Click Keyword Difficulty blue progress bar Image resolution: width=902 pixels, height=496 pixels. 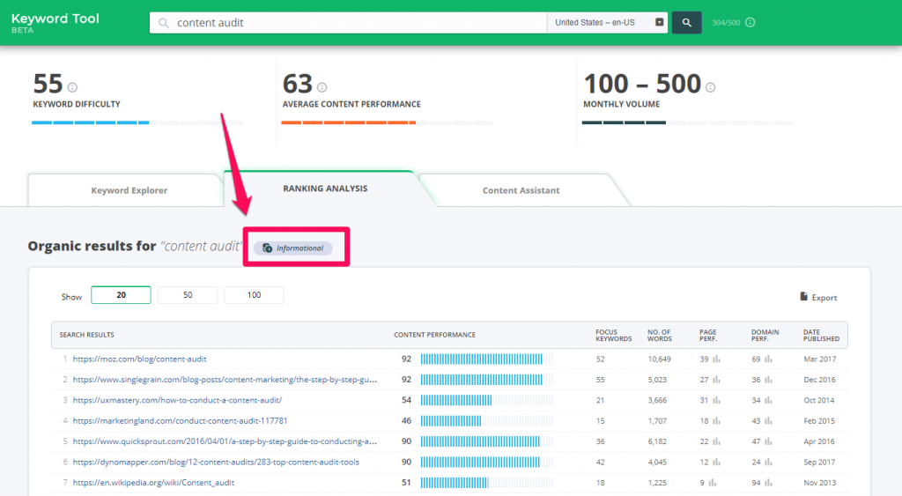click(137, 122)
